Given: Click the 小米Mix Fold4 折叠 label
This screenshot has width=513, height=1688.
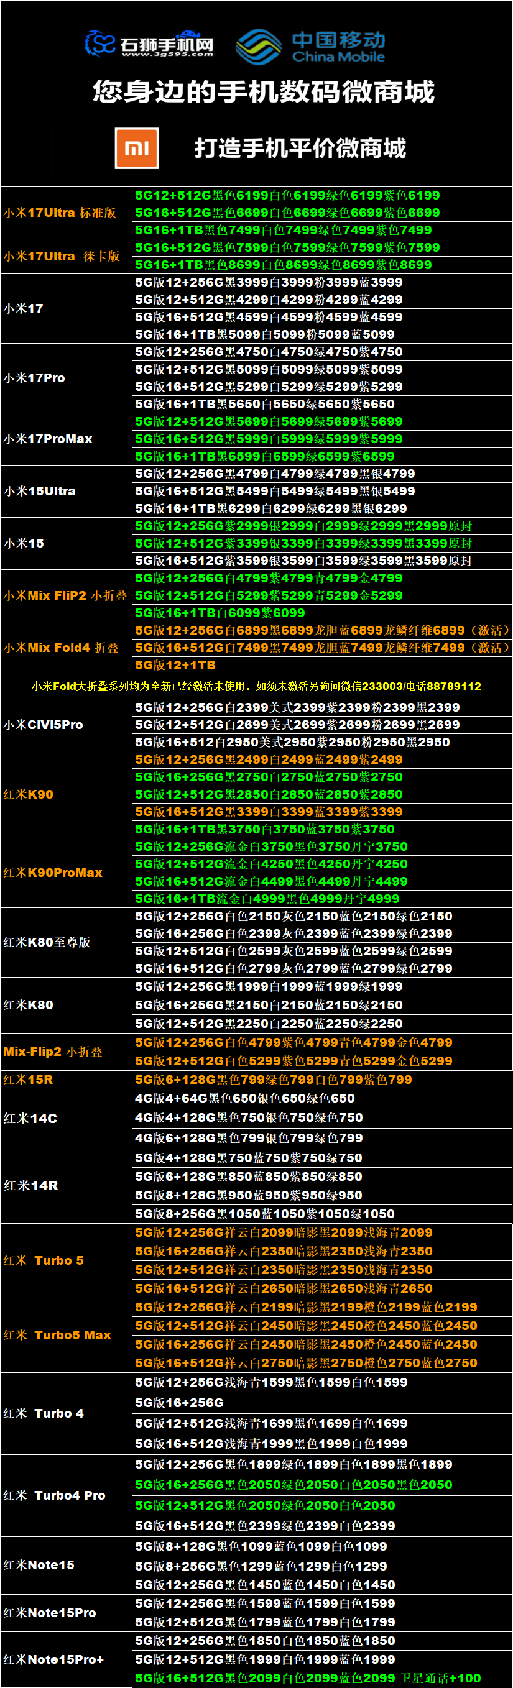Looking at the screenshot, I should [61, 648].
